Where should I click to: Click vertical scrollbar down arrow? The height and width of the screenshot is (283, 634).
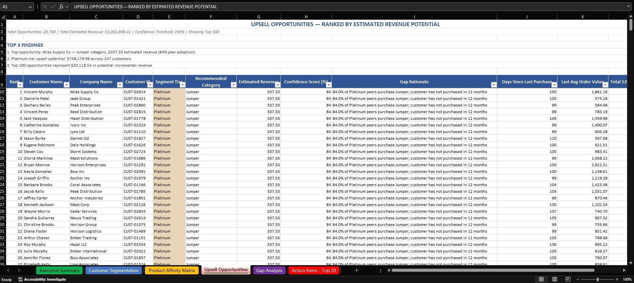tap(630, 262)
